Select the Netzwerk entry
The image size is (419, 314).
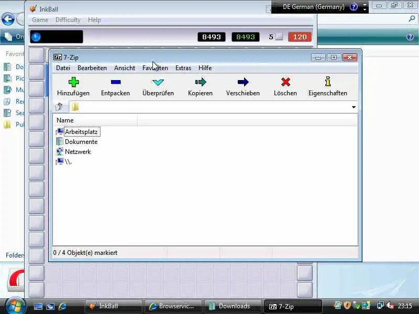(78, 152)
